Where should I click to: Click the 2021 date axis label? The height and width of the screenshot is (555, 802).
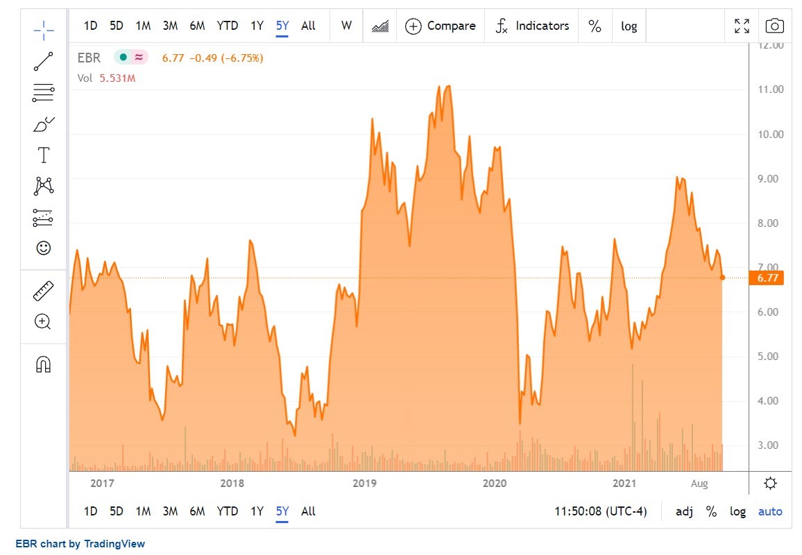pos(624,484)
